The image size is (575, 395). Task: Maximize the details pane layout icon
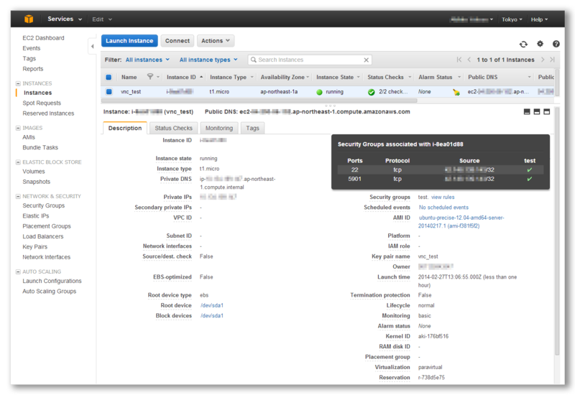pos(547,112)
